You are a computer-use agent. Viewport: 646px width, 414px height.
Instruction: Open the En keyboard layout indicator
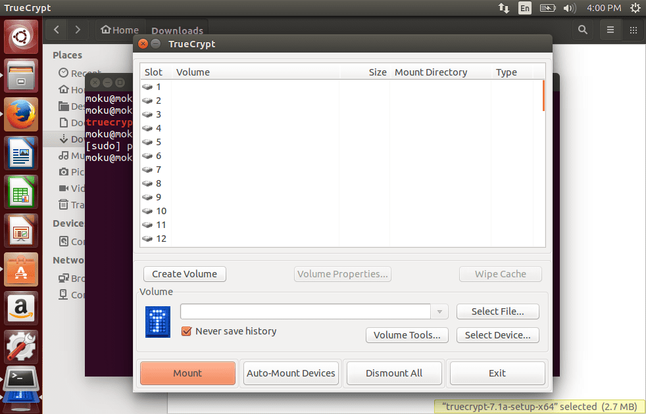[x=524, y=8]
